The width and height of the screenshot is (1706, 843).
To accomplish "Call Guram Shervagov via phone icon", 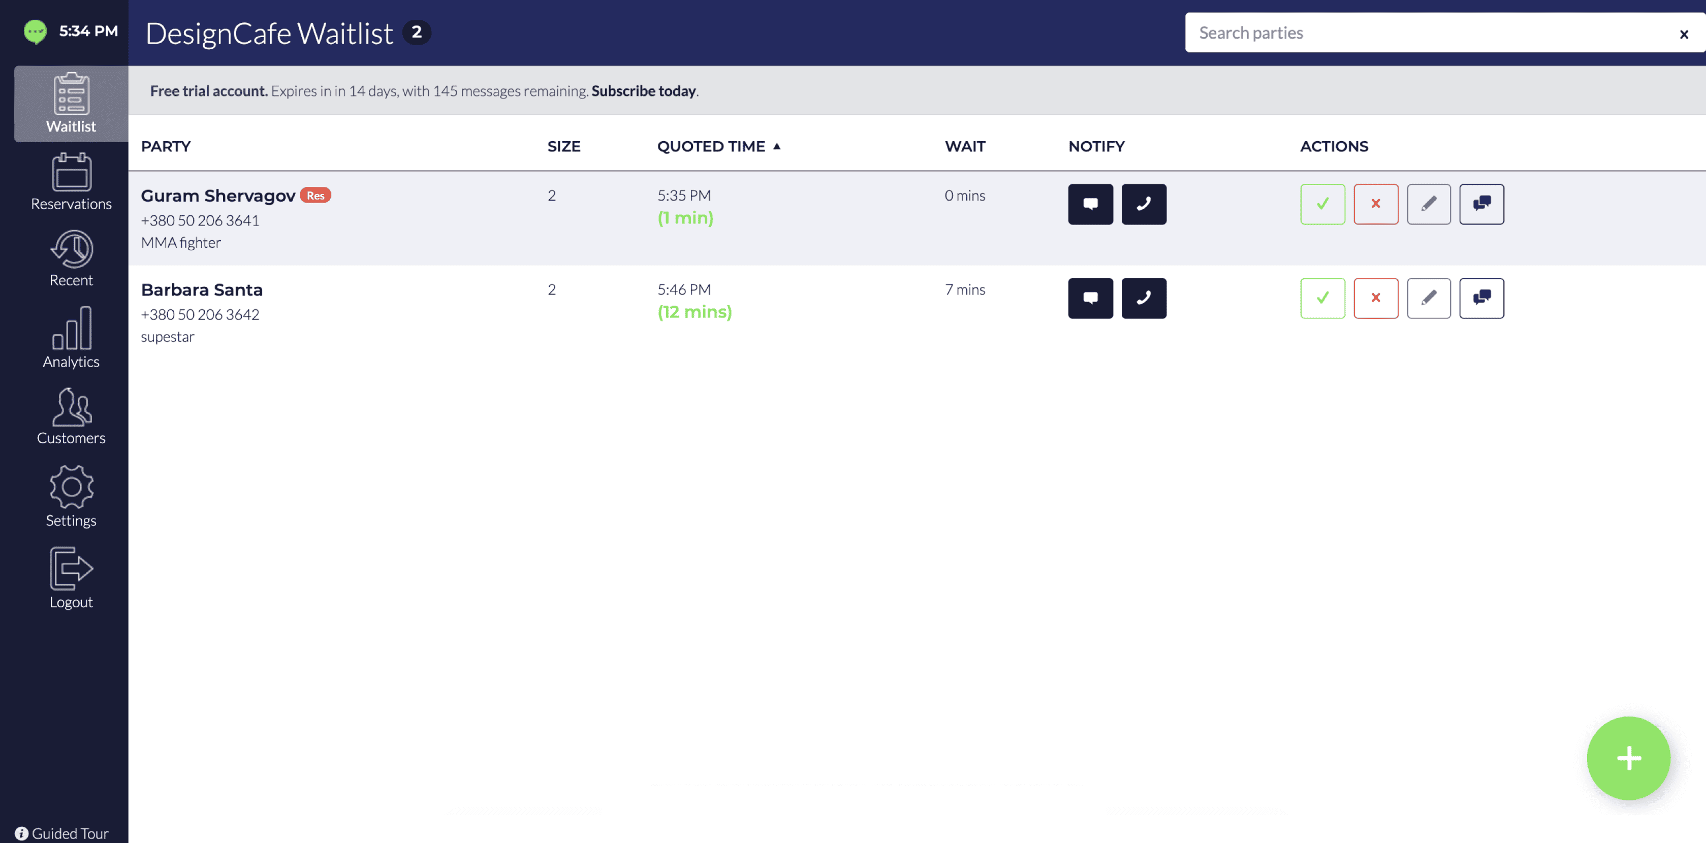I will pyautogui.click(x=1143, y=204).
